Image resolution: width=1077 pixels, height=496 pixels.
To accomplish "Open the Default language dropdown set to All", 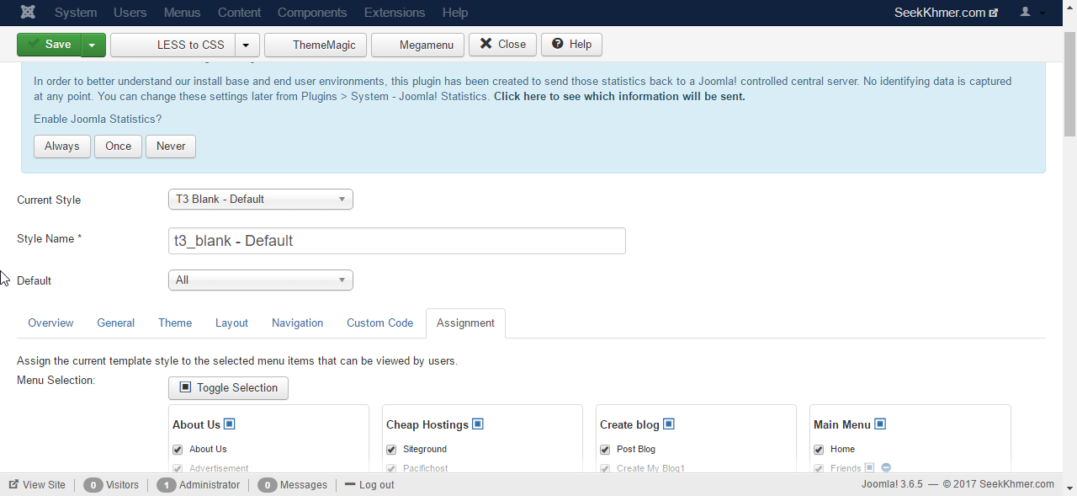I will pos(261,280).
